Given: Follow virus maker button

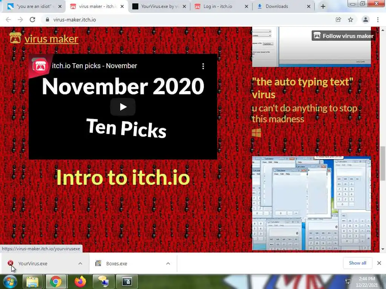Looking at the screenshot, I should (x=344, y=36).
